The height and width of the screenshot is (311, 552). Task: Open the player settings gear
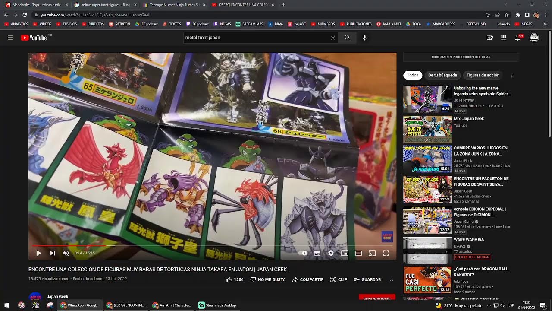click(331, 253)
